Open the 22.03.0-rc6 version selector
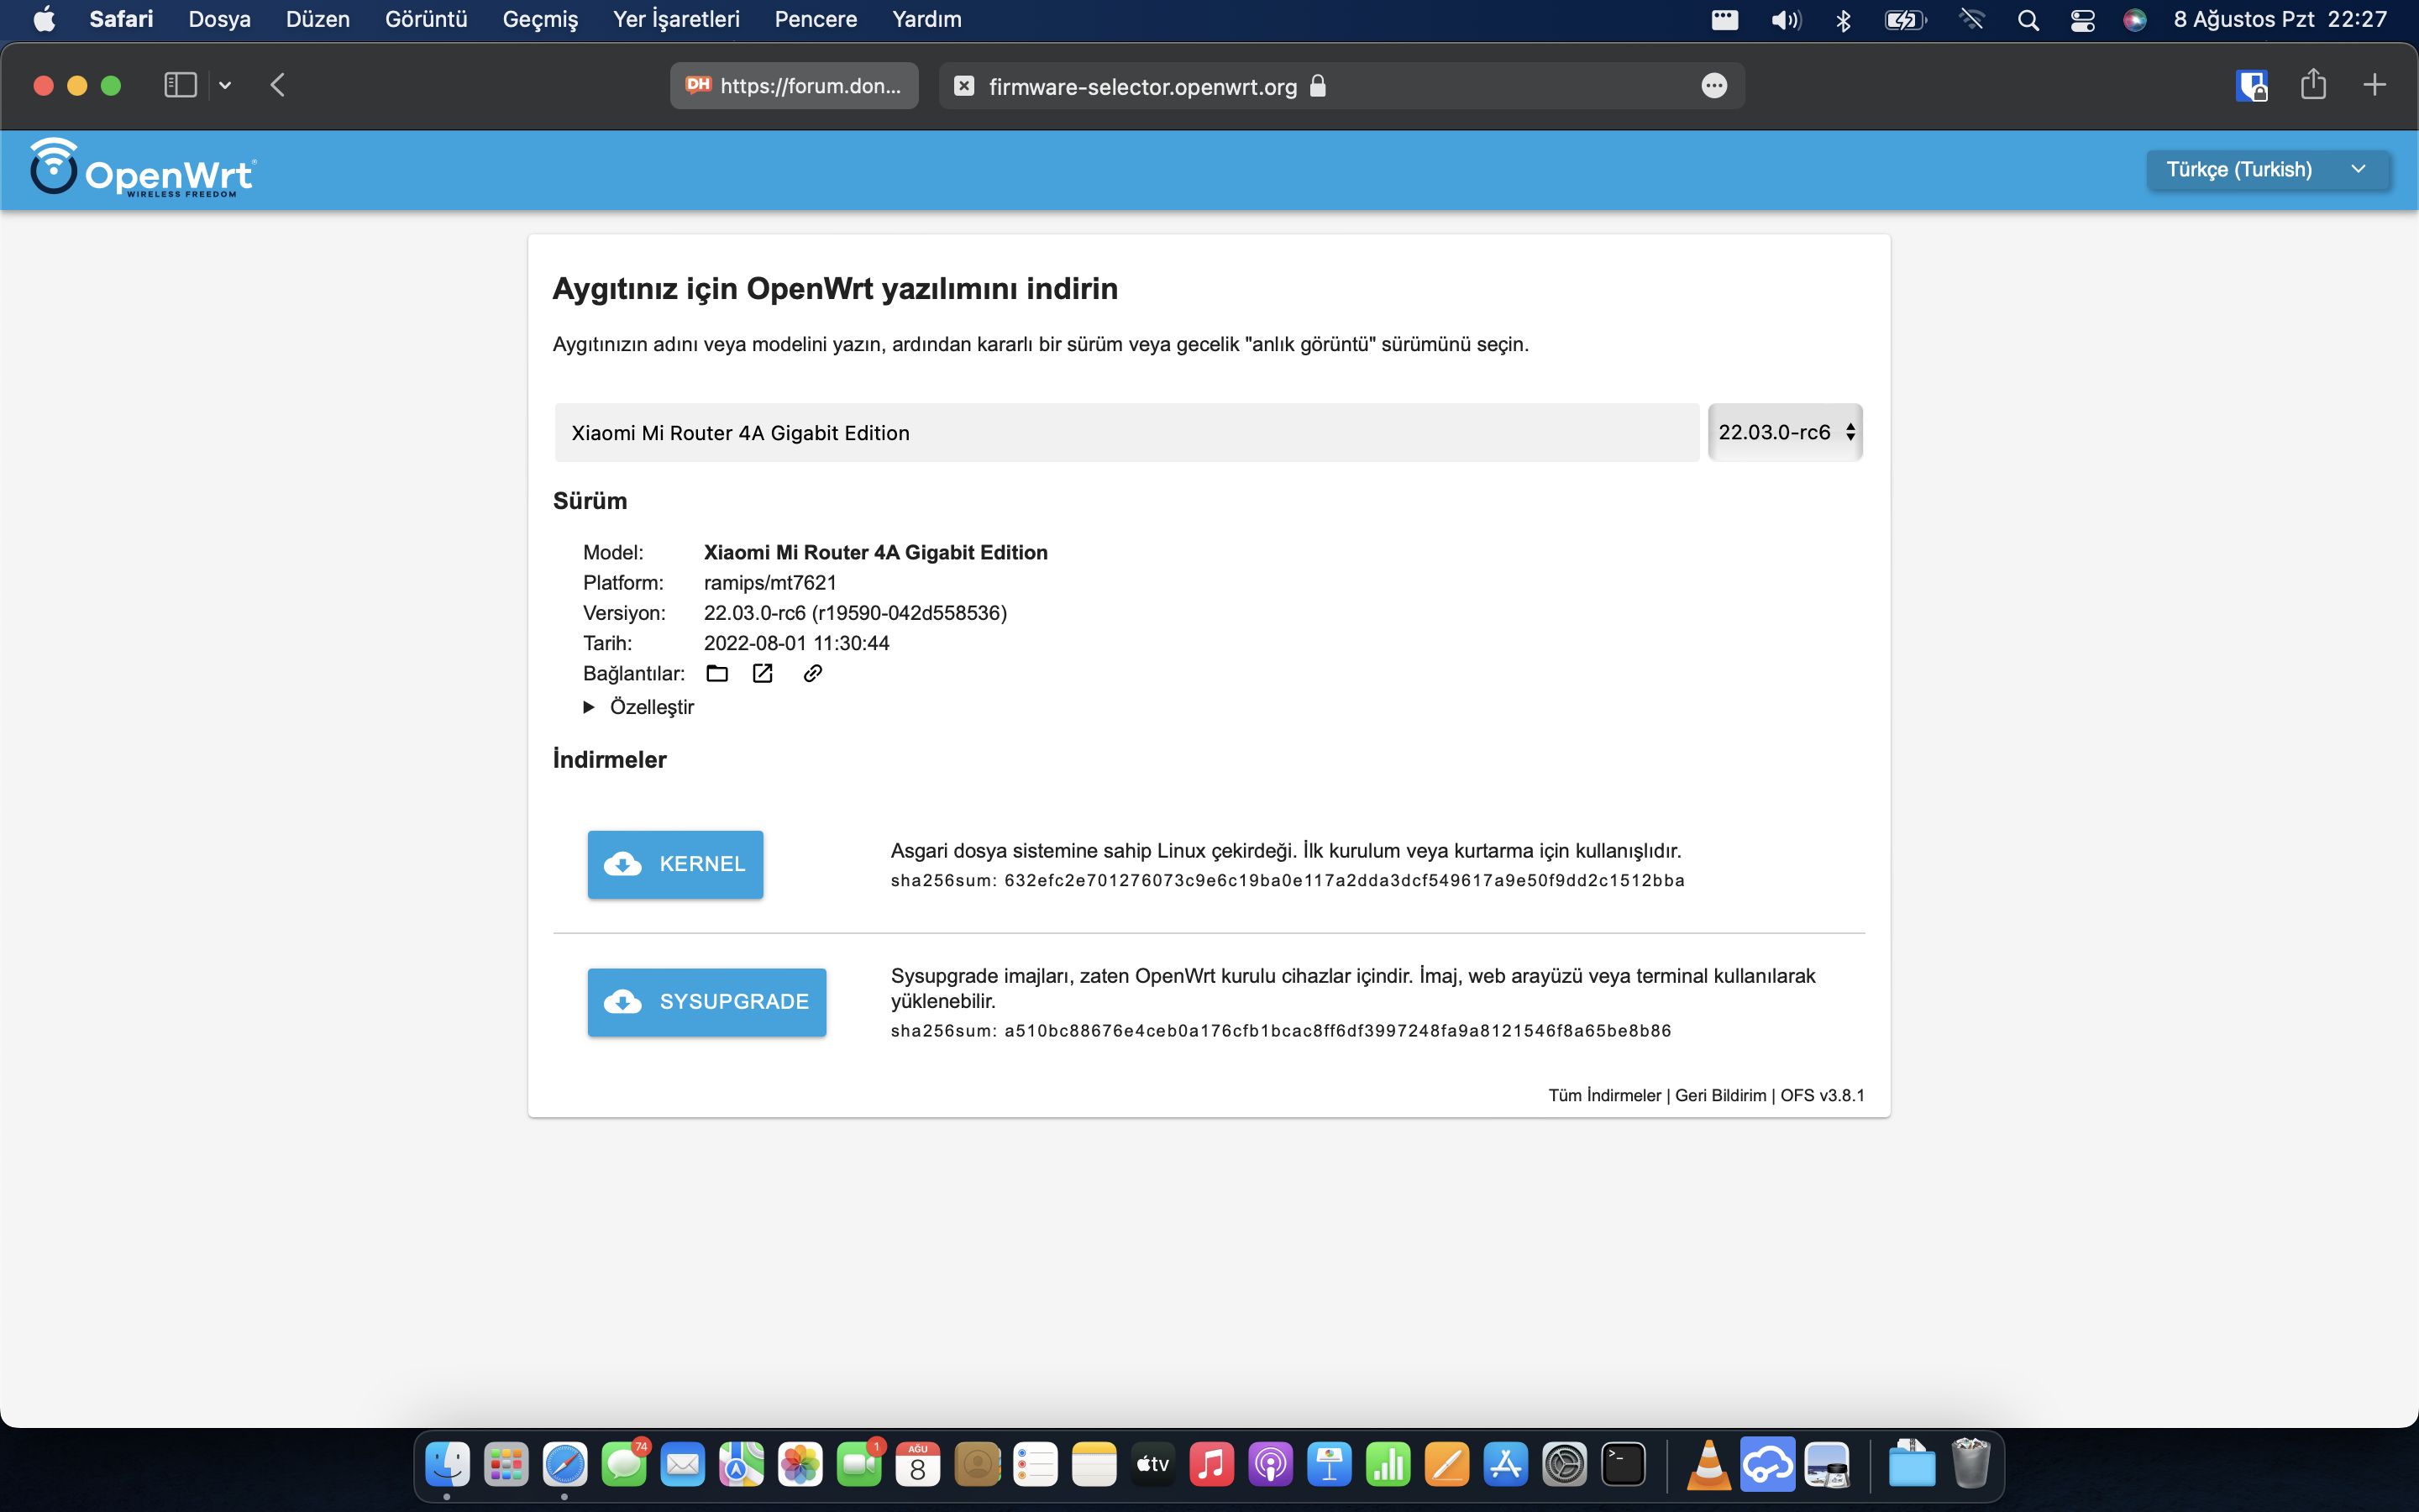 (x=1785, y=432)
